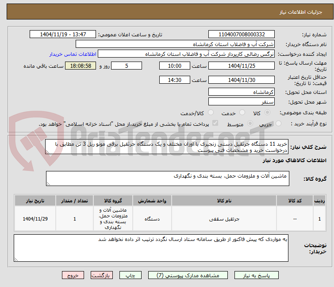Click the price validity date 1404/11/30
This screenshot has width=334, height=287.
click(x=242, y=80)
